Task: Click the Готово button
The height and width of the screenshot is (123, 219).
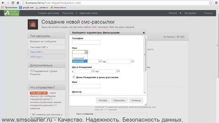Action: [103, 100]
